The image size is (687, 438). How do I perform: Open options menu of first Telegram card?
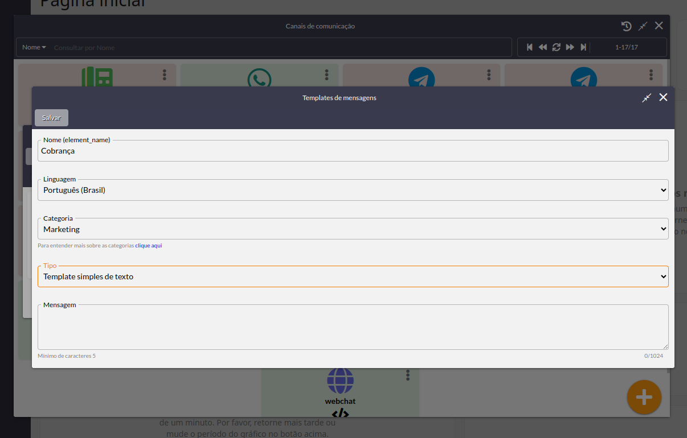pos(489,75)
